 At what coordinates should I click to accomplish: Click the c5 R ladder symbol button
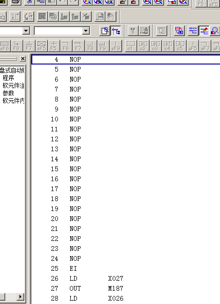pos(180,46)
